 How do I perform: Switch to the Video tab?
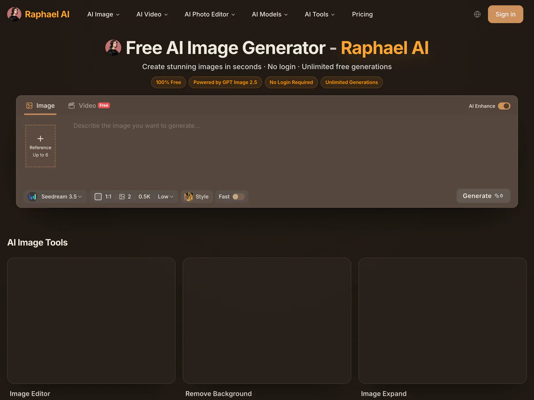click(89, 106)
